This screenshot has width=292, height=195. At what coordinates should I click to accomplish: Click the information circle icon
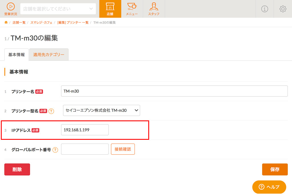click(265, 9)
